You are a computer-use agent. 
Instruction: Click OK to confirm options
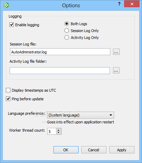[66, 150]
